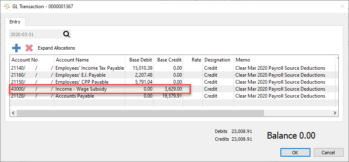Click Memo cell in E.I. Payable row
The height and width of the screenshot is (162, 349).
tap(285, 75)
